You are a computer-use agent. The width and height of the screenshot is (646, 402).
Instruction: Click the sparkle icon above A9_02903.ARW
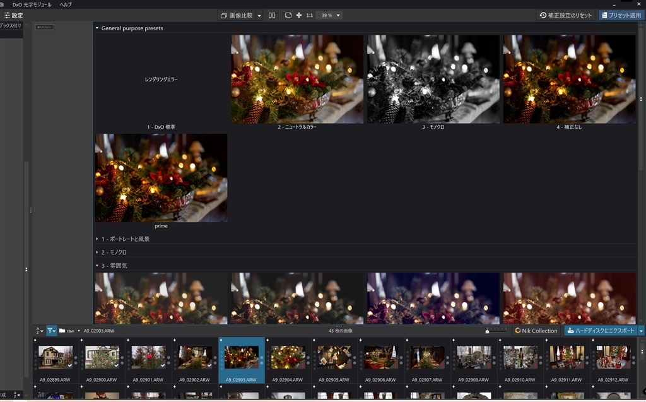221,340
